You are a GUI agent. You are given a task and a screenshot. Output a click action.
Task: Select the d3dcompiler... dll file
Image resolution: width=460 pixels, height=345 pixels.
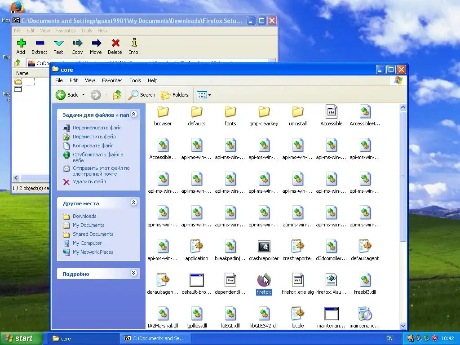click(331, 250)
